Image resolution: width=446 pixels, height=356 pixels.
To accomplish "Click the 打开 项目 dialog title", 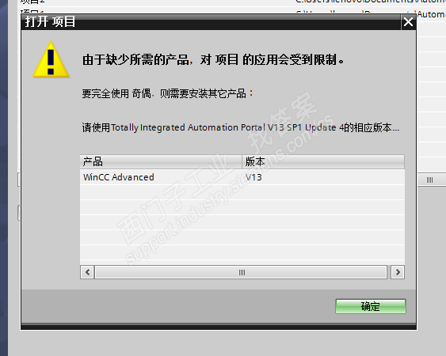I will (50, 21).
